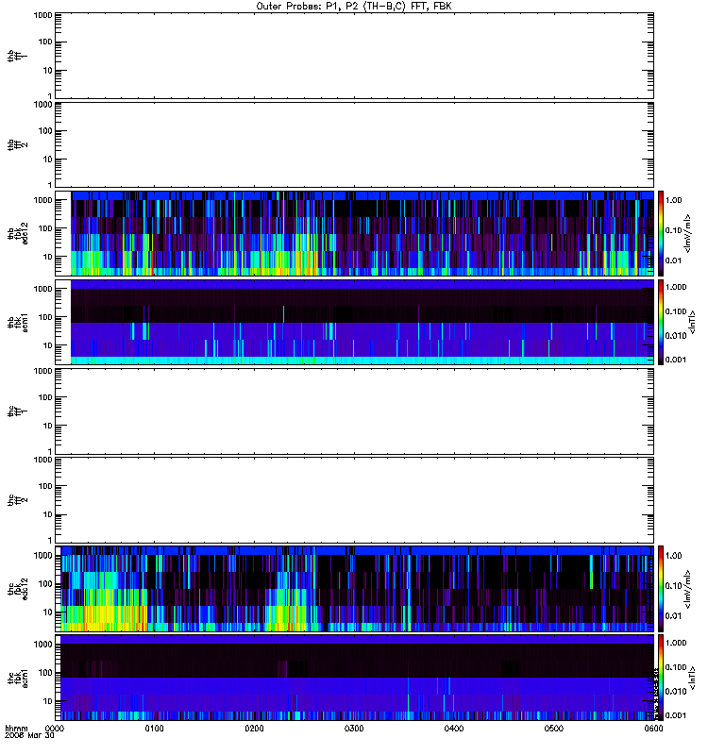Click the 'thb fff 2' y-axis title
The width and height of the screenshot is (708, 755).
17,144
